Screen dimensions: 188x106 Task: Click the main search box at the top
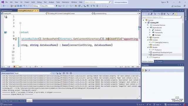[98, 2]
